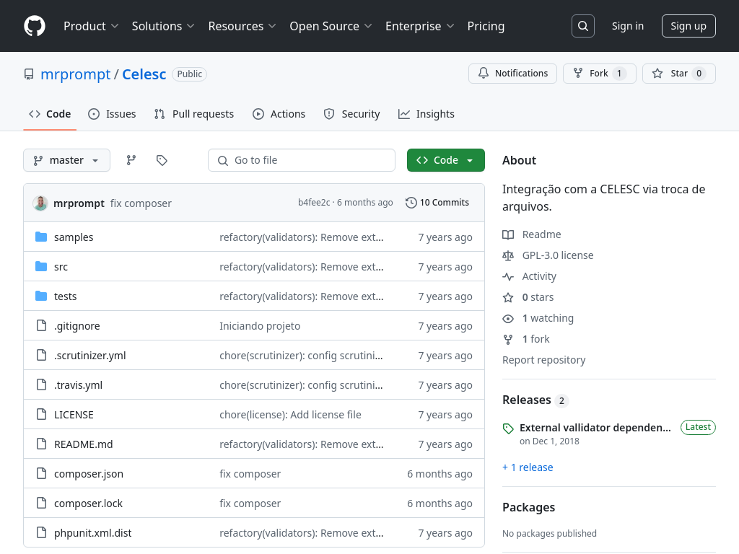
Task: Open the Pull requests tab
Action: 194,114
